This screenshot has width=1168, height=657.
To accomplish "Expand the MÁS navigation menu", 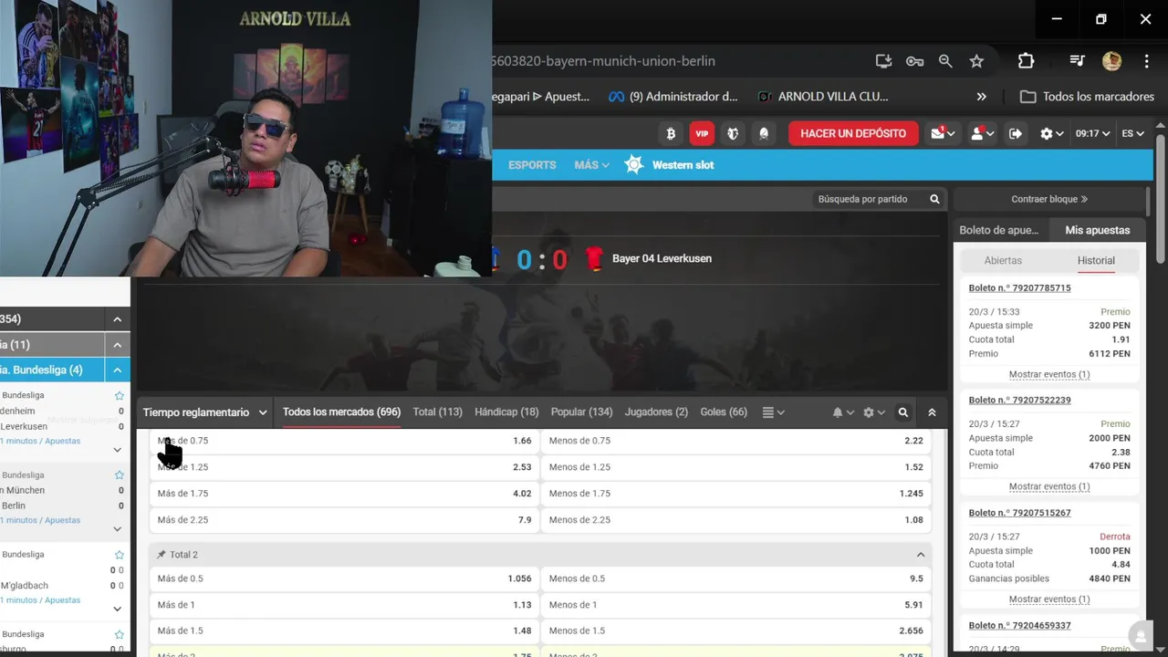I will (x=591, y=165).
